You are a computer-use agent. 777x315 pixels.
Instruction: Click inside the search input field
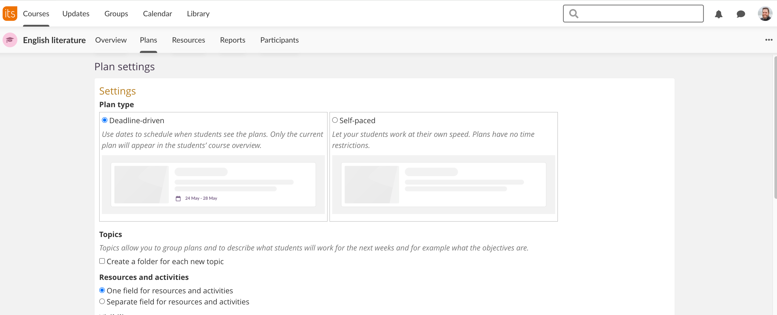639,14
